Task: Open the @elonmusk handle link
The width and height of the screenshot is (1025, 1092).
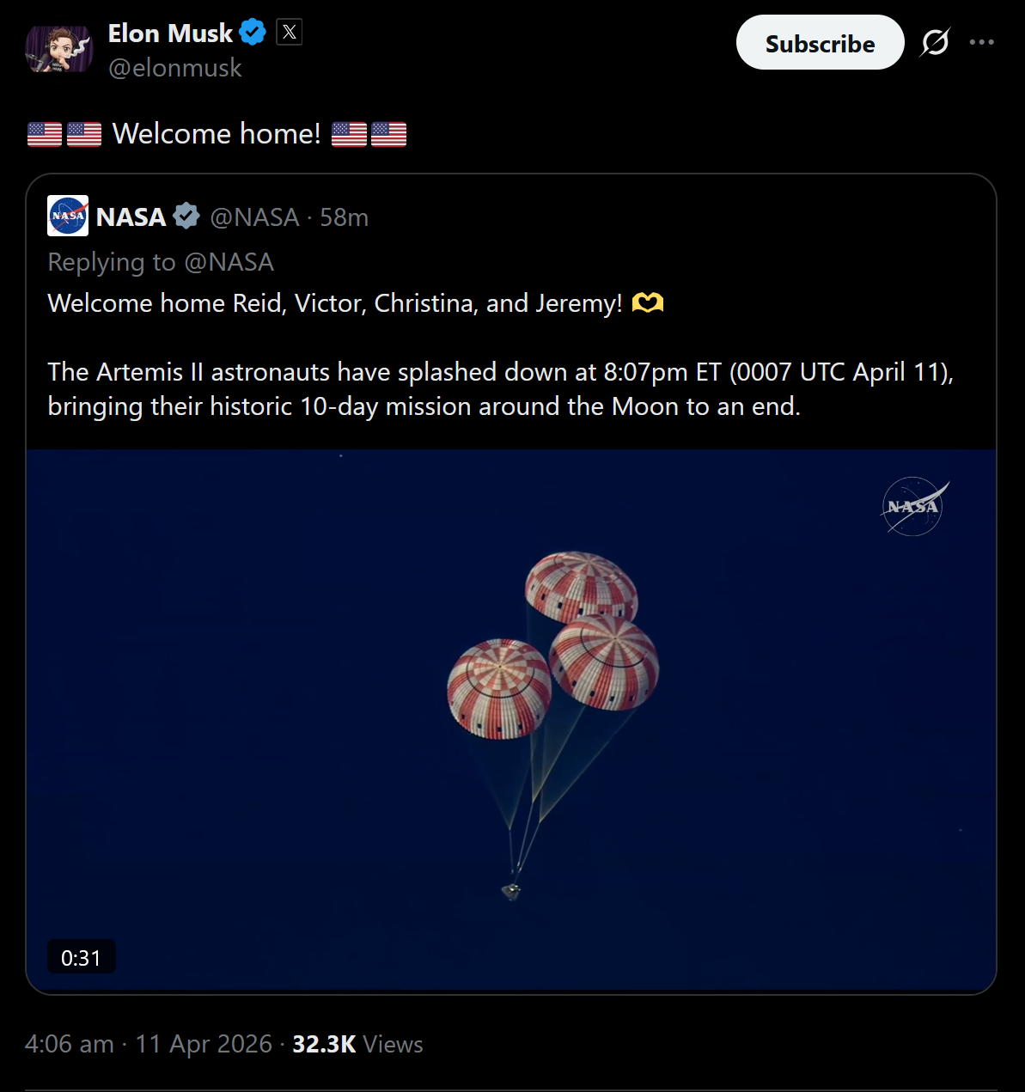Action: (x=175, y=68)
